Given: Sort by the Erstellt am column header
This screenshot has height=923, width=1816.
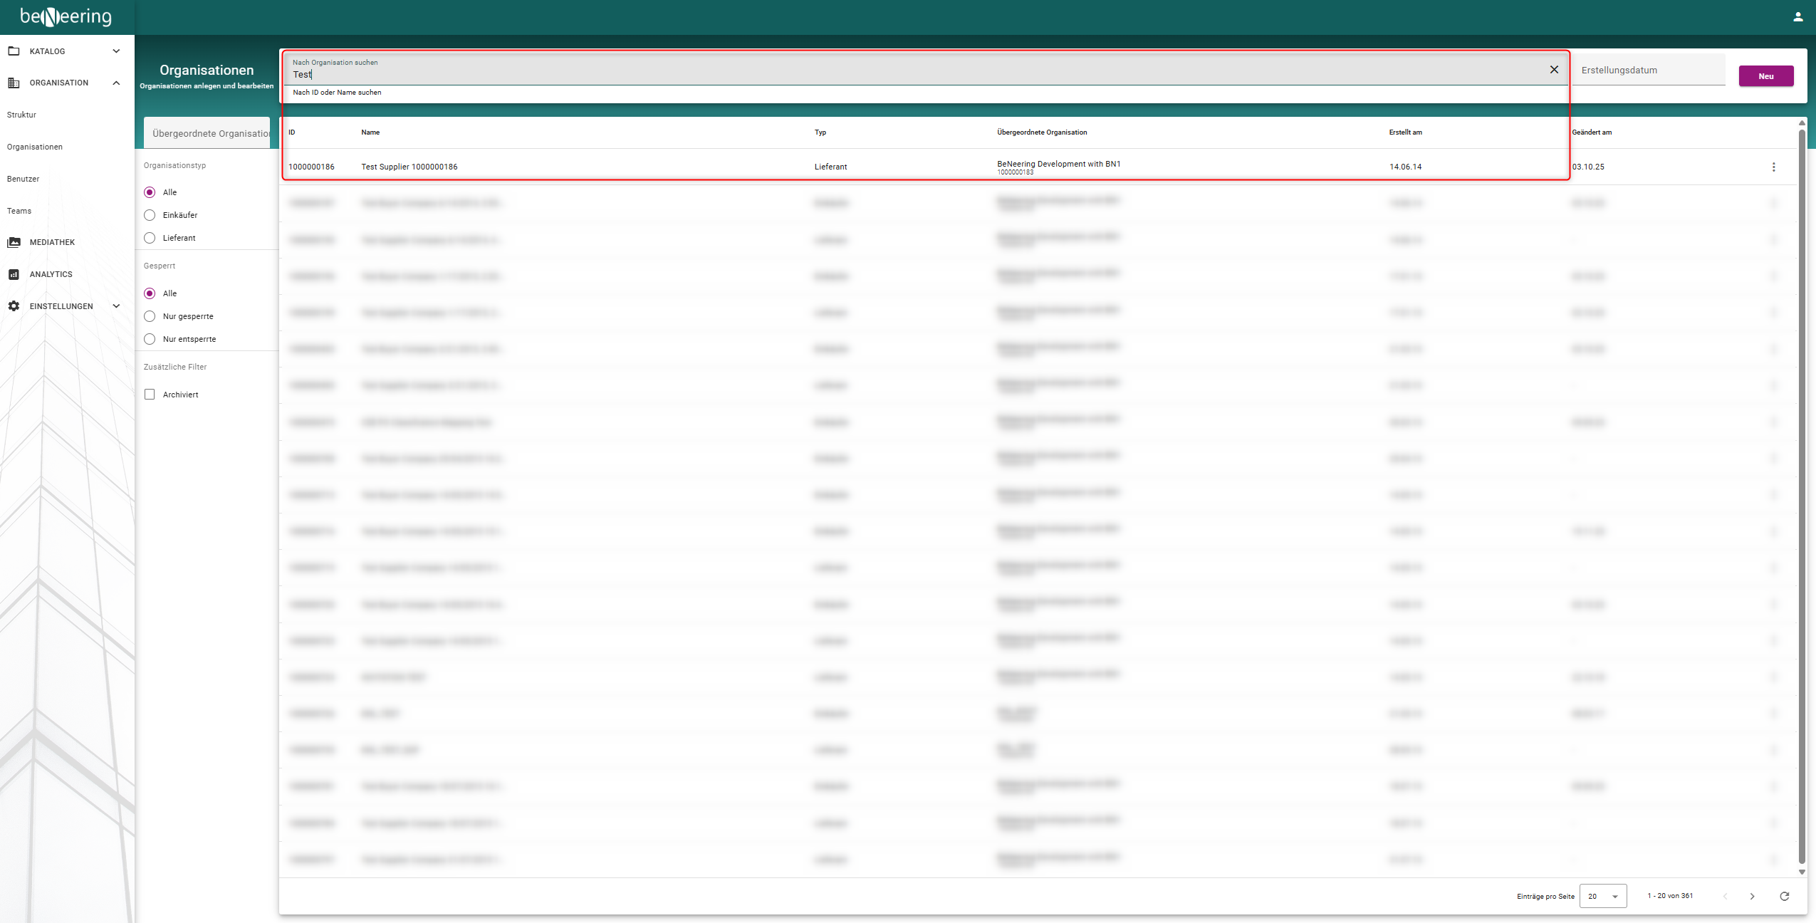Looking at the screenshot, I should pos(1405,132).
